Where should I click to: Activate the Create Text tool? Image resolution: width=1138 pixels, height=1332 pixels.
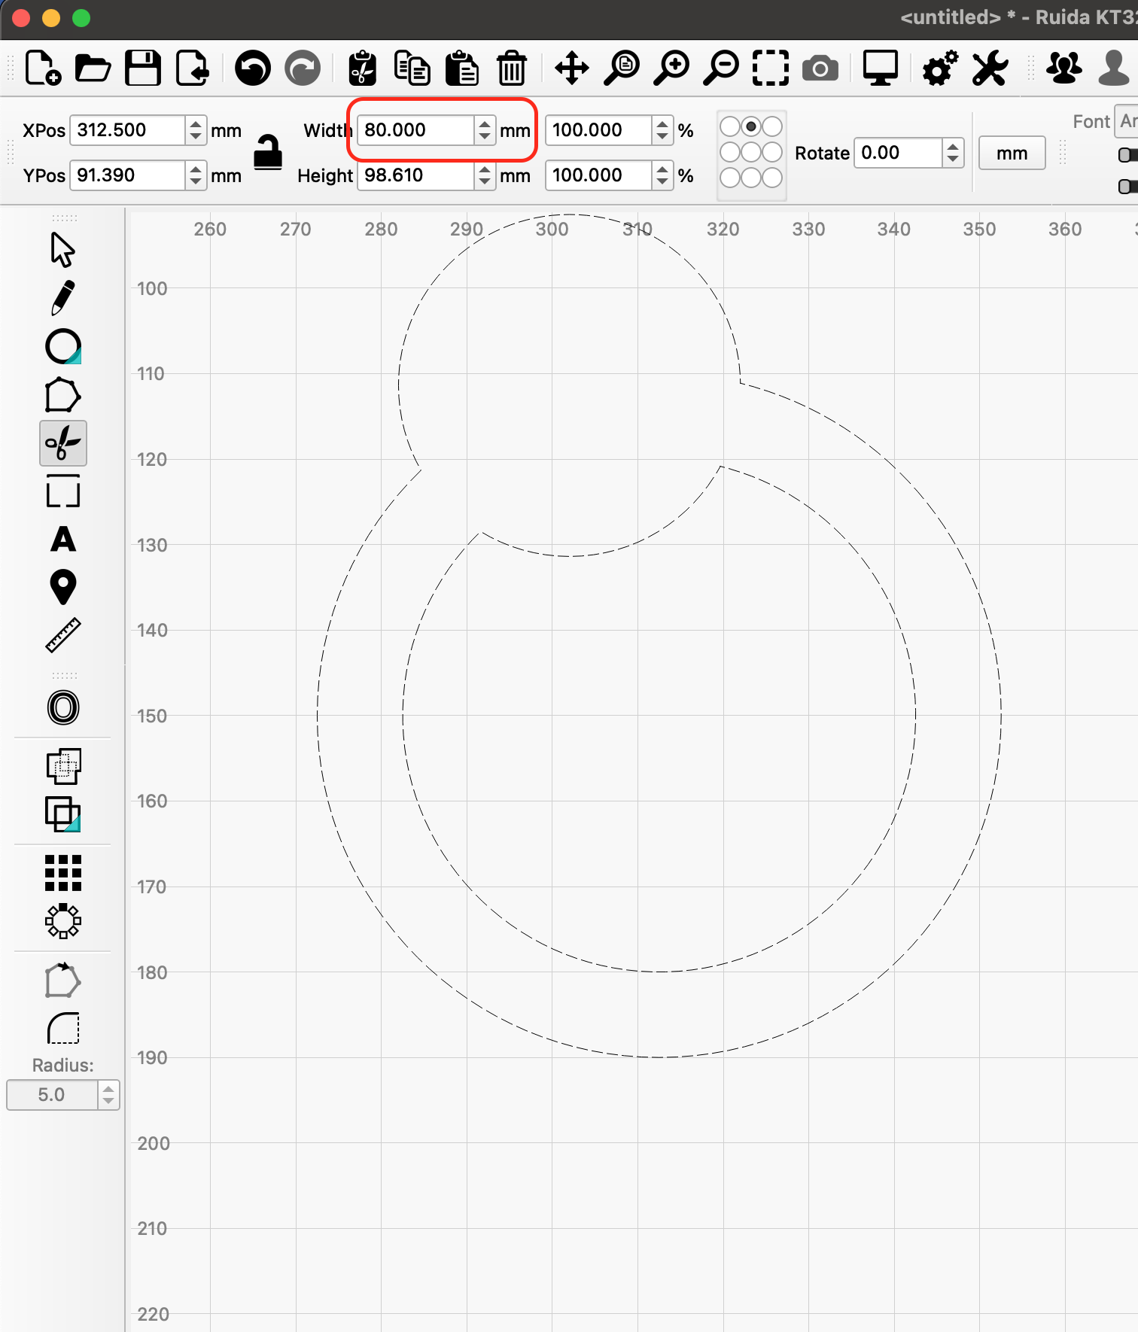(x=63, y=540)
